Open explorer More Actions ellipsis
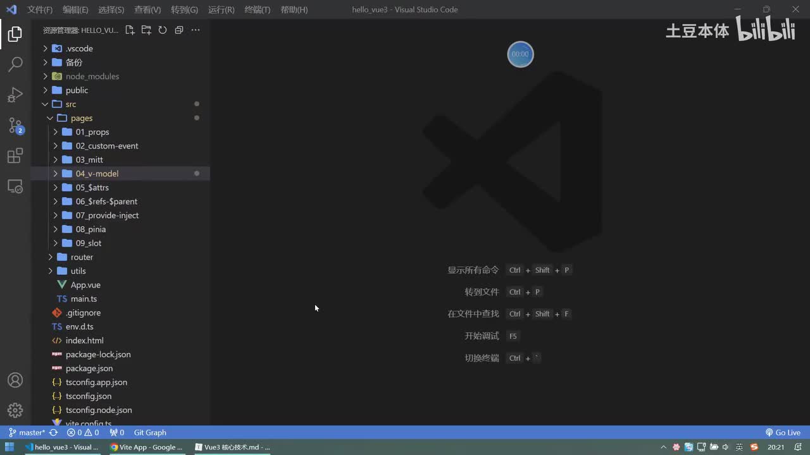 pos(196,30)
